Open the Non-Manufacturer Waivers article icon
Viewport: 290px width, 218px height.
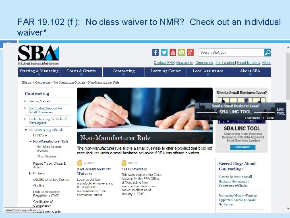point(79,163)
